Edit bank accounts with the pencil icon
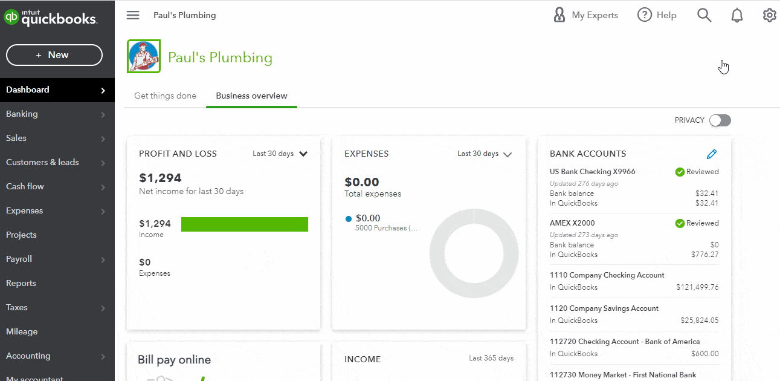This screenshot has width=780, height=381. tap(711, 154)
